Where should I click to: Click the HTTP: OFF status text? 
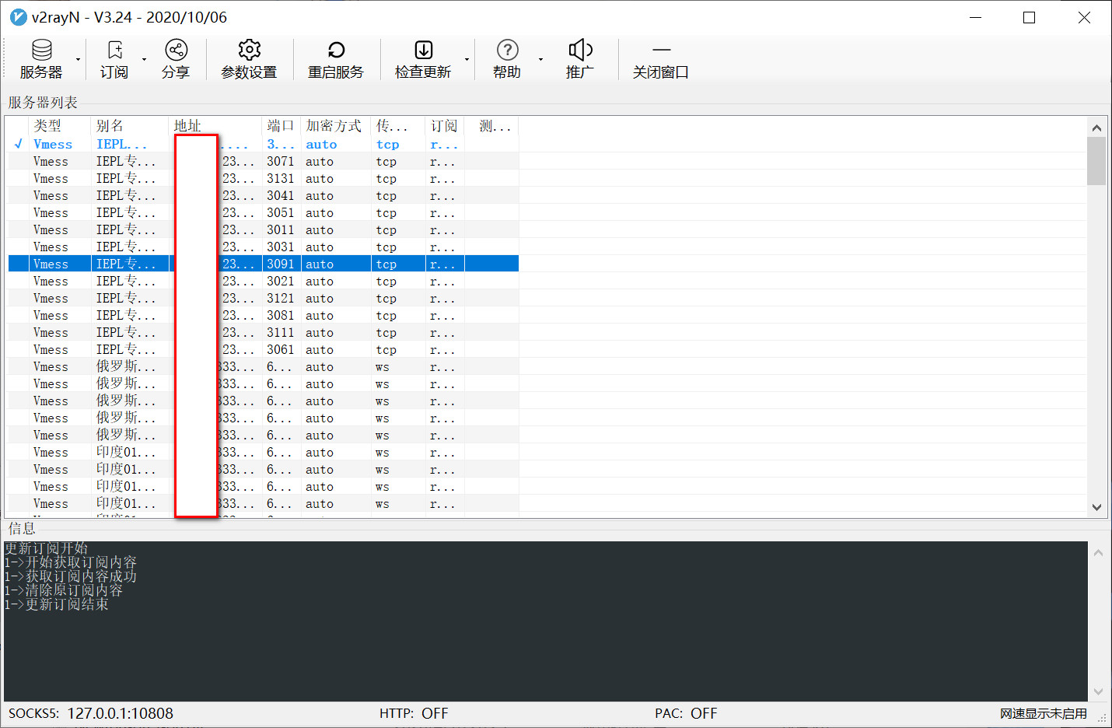tap(414, 713)
